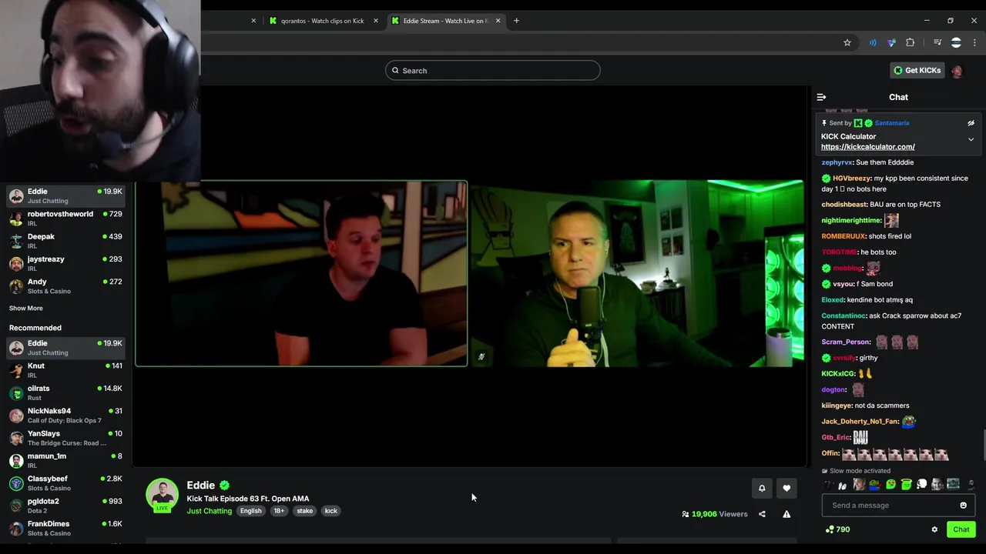Click Slow mode activated notice
The height and width of the screenshot is (554, 986).
[856, 471]
